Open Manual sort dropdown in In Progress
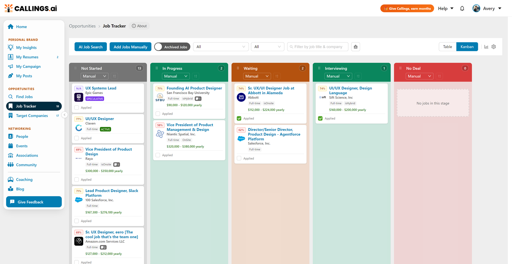Viewport: 512px width, 264px height. (x=175, y=76)
